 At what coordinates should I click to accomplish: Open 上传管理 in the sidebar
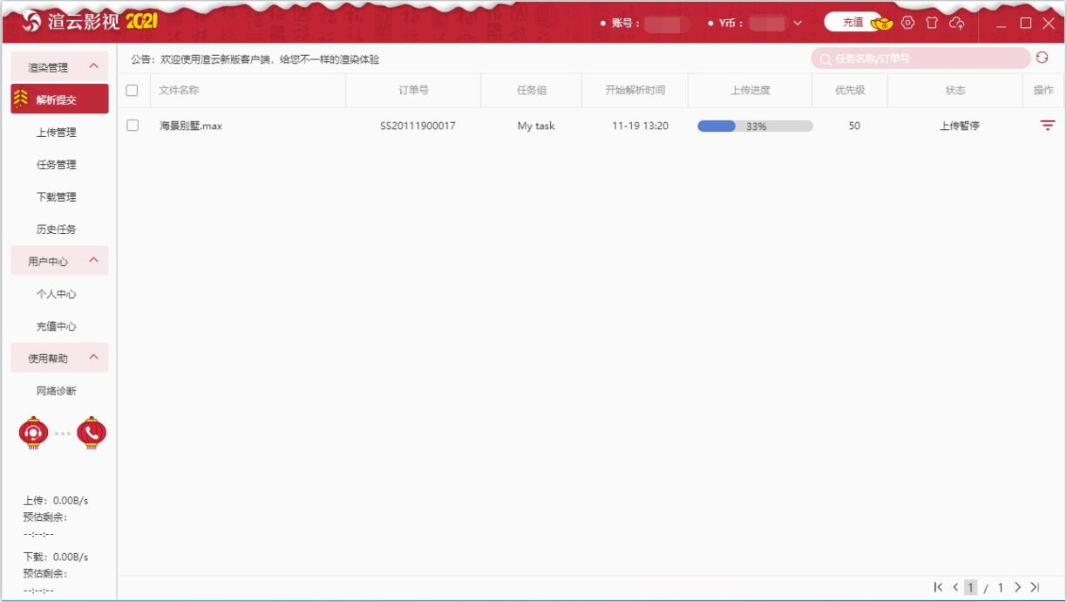(57, 133)
